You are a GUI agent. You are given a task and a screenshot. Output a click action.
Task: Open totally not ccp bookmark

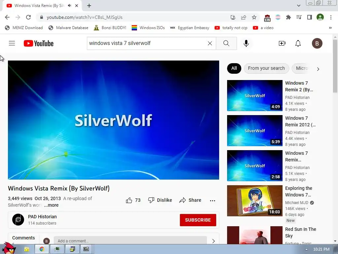click(231, 28)
